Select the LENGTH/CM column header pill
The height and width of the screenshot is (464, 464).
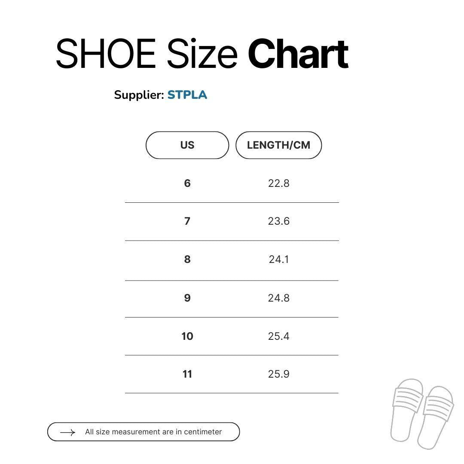(x=278, y=145)
